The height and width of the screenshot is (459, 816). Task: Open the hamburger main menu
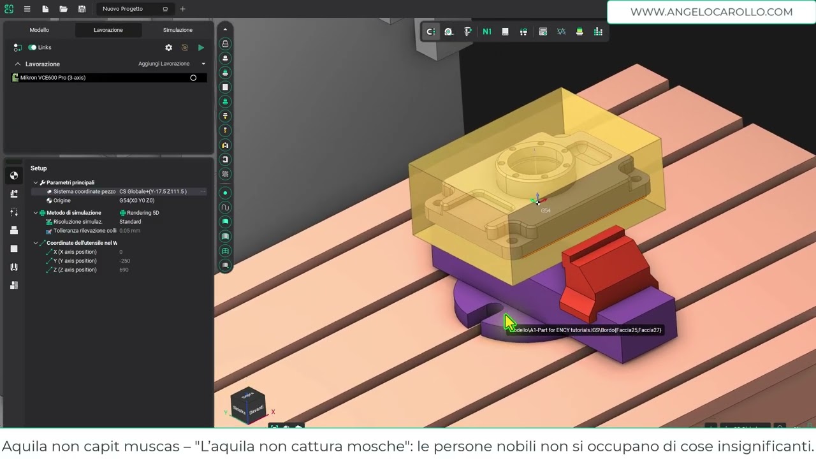27,9
